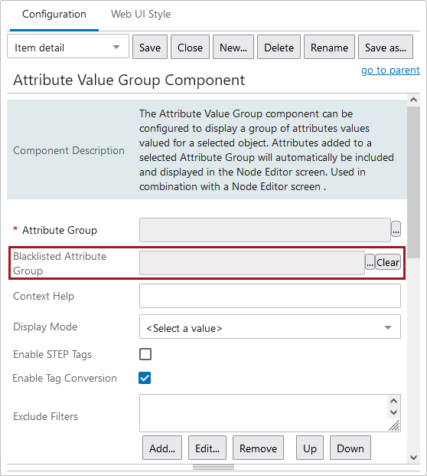Clear the Blacklisted Attribute Group value

(x=388, y=262)
